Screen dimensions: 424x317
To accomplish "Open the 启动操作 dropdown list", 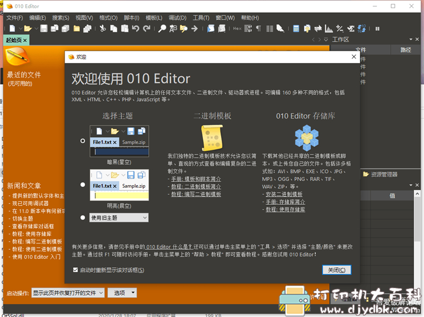I will point(68,293).
